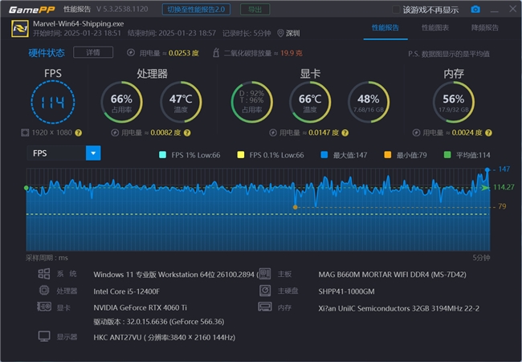Screen dimensions: 522x362
Task: Click the 147 maximum marker on the chart
Action: coord(487,170)
